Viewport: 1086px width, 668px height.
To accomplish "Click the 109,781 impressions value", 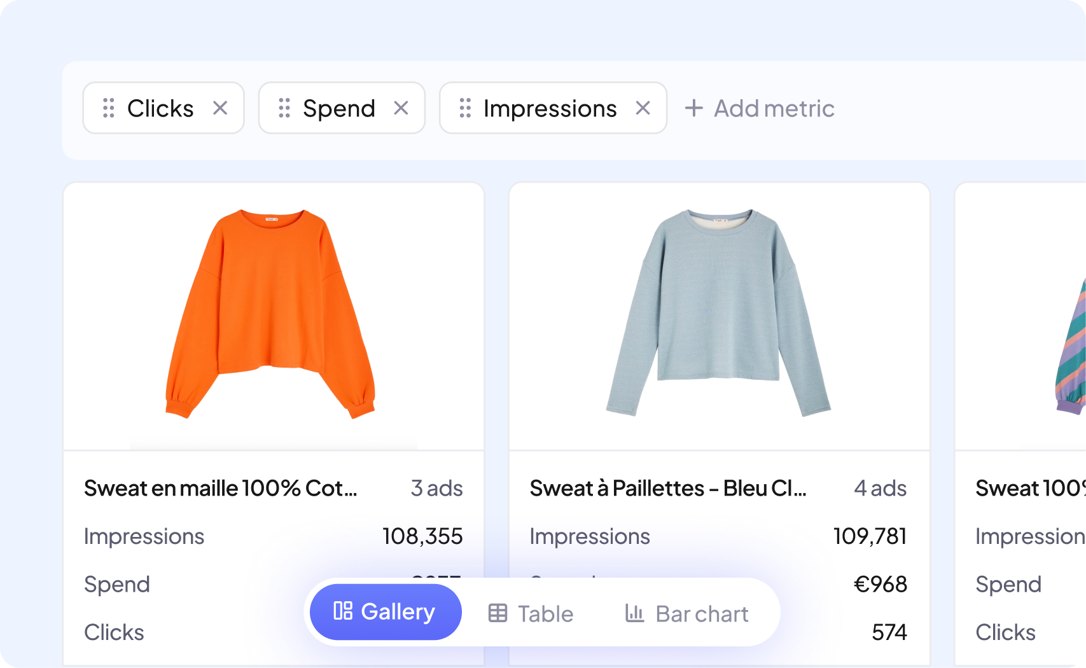I will pos(870,536).
